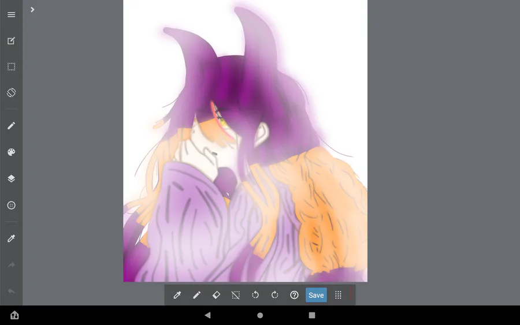This screenshot has height=325, width=520.
Task: Tap the circled grid icon in sidebar
Action: (12, 206)
